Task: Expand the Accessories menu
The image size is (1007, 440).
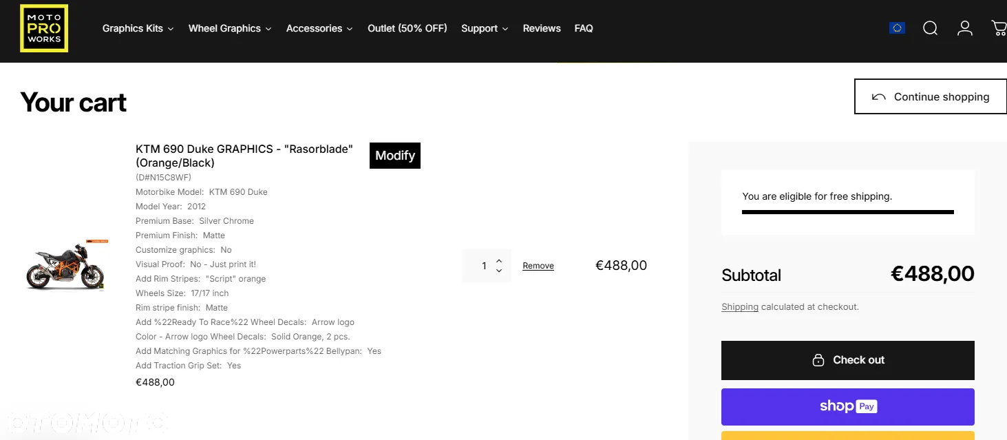Action: coord(319,28)
